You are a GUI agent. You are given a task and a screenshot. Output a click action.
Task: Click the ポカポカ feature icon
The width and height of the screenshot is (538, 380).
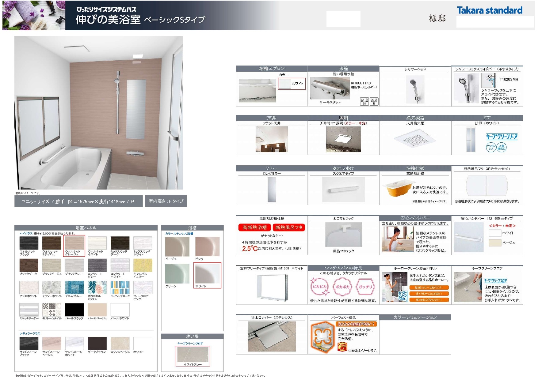[x=342, y=287]
